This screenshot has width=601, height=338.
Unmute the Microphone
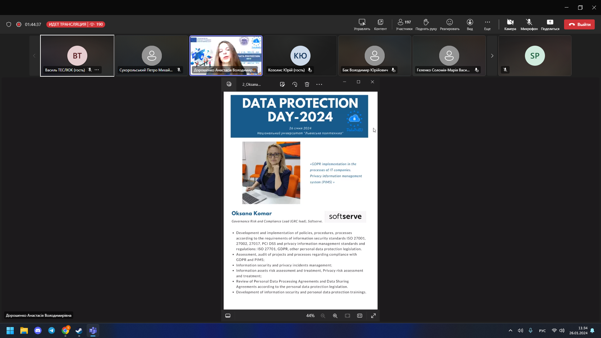(x=529, y=24)
